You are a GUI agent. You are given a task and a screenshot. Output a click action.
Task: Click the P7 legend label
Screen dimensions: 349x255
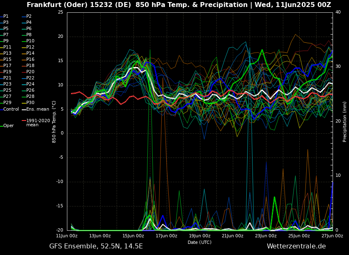(5, 35)
